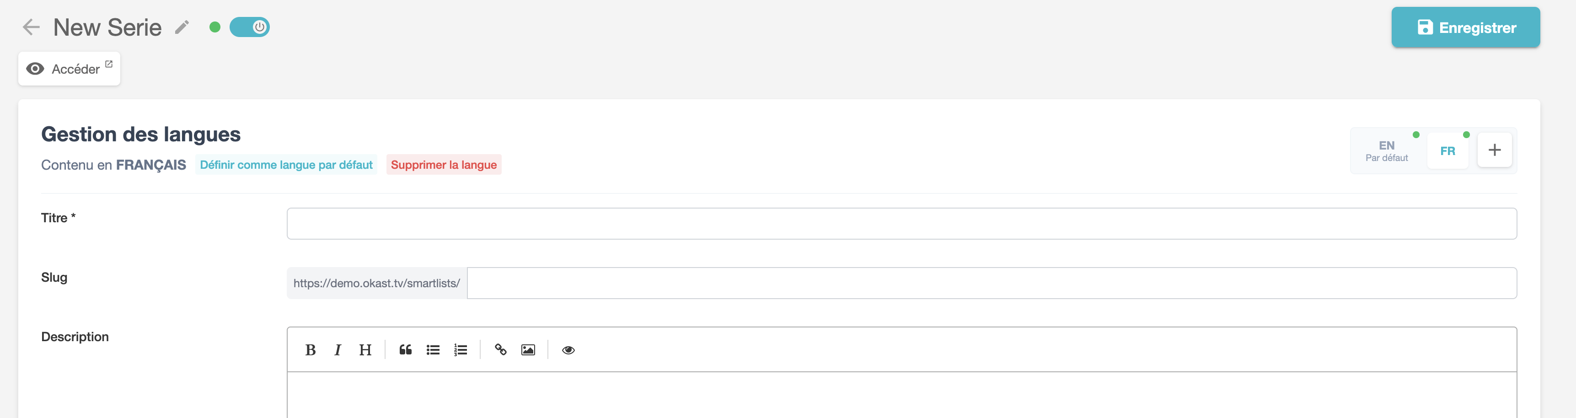Image resolution: width=1576 pixels, height=418 pixels.
Task: Click Définir comme langue par défaut
Action: click(x=286, y=165)
